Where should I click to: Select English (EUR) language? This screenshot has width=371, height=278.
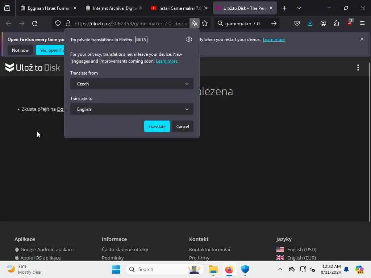pyautogui.click(x=296, y=258)
